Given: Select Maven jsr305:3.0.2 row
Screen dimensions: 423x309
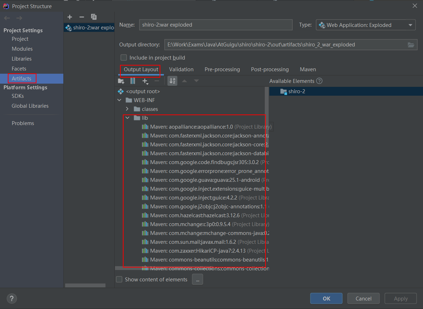Looking at the screenshot, I should click(x=205, y=162).
